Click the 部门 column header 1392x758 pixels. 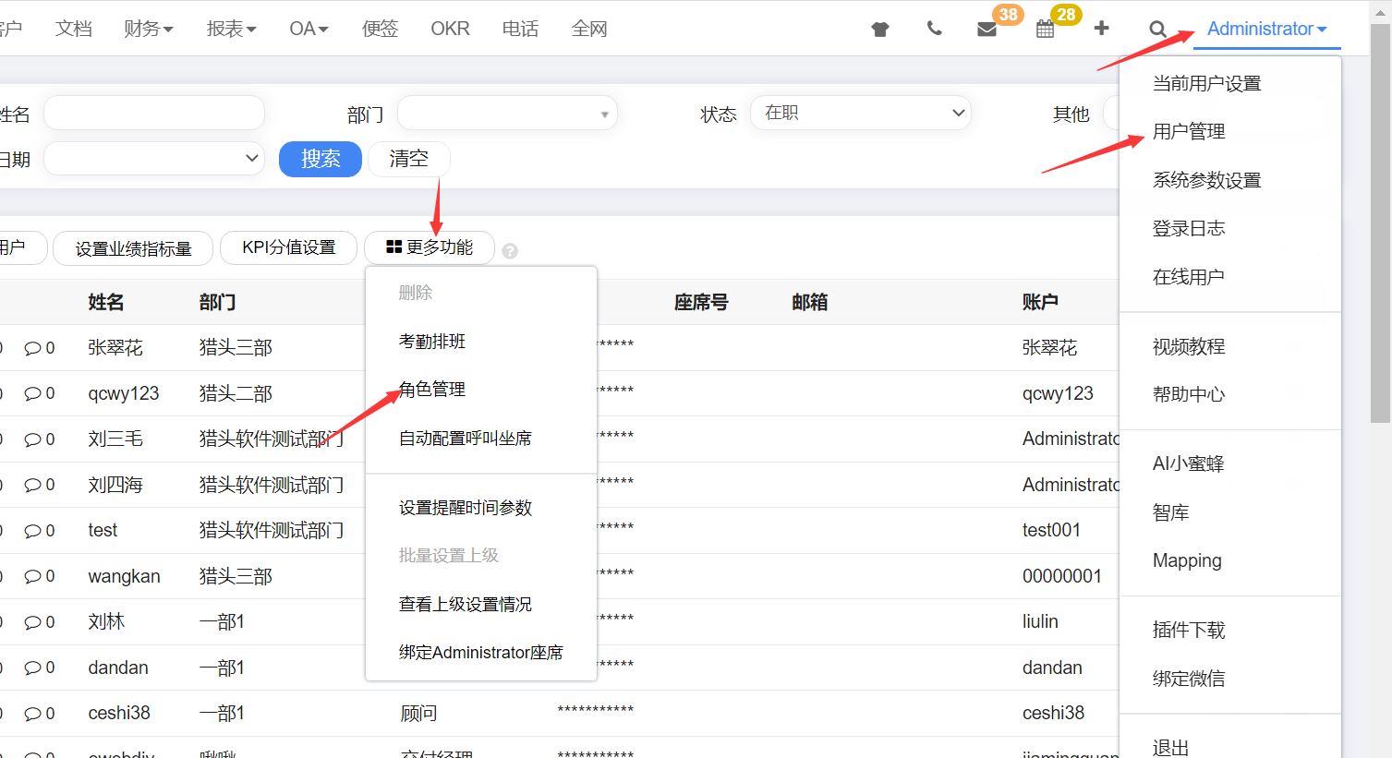click(217, 302)
